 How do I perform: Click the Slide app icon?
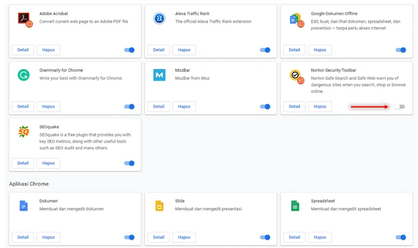coord(159,206)
